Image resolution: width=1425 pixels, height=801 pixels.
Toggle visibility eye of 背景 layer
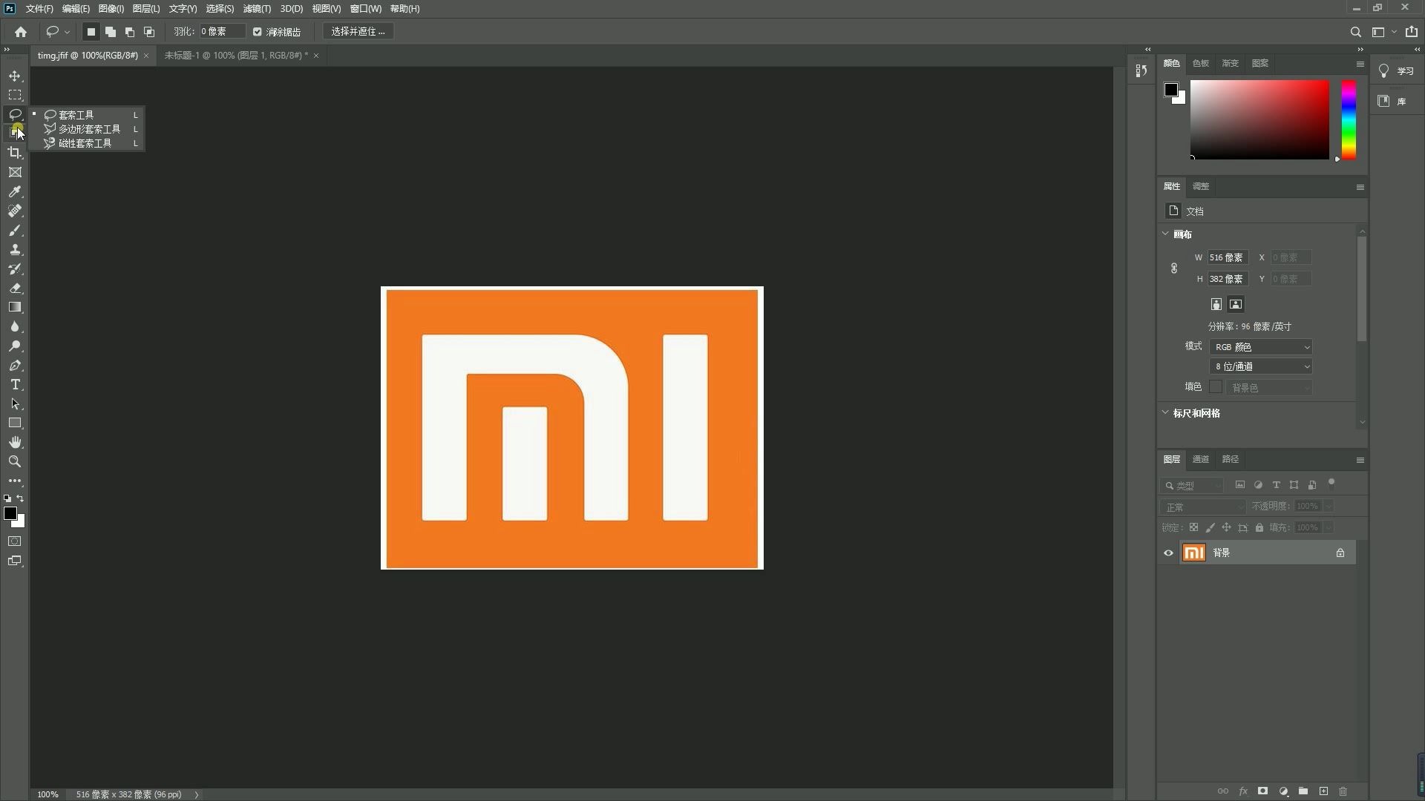coord(1168,553)
